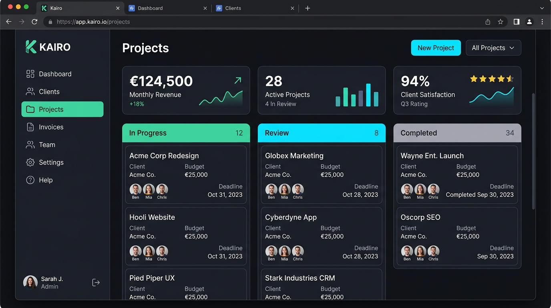551x308 pixels.
Task: Open Dashboard from the sidebar
Action: pyautogui.click(x=55, y=74)
